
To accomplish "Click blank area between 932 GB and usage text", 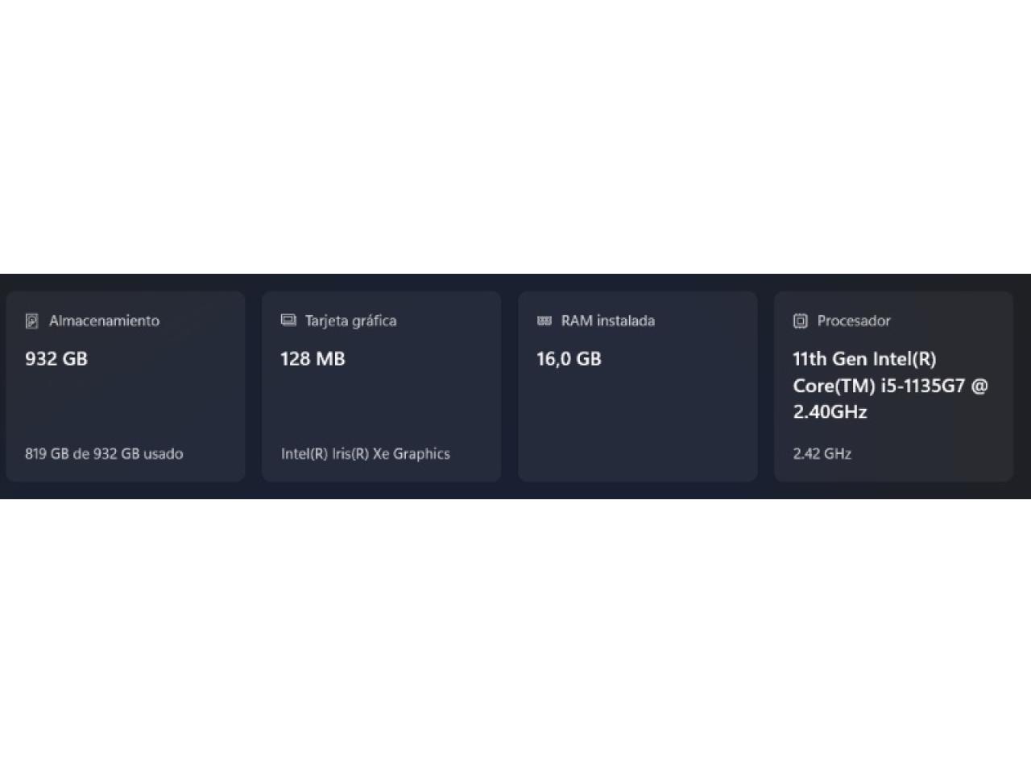I will tap(125, 407).
